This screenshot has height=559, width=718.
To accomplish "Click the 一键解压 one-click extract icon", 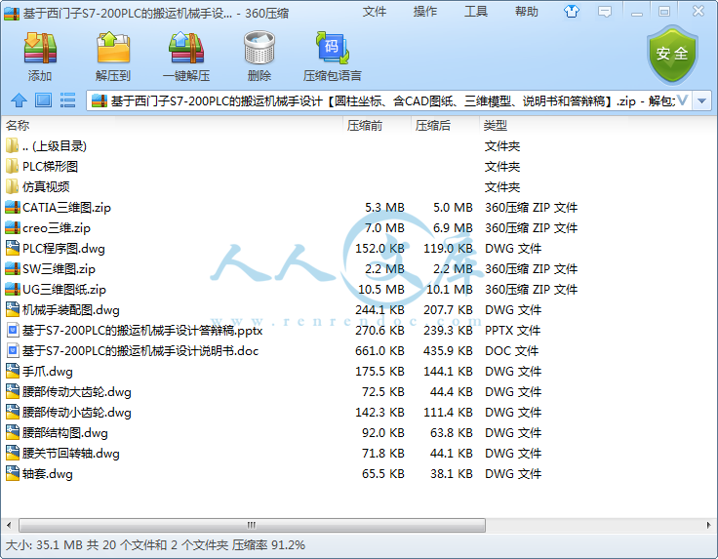I will 186,56.
